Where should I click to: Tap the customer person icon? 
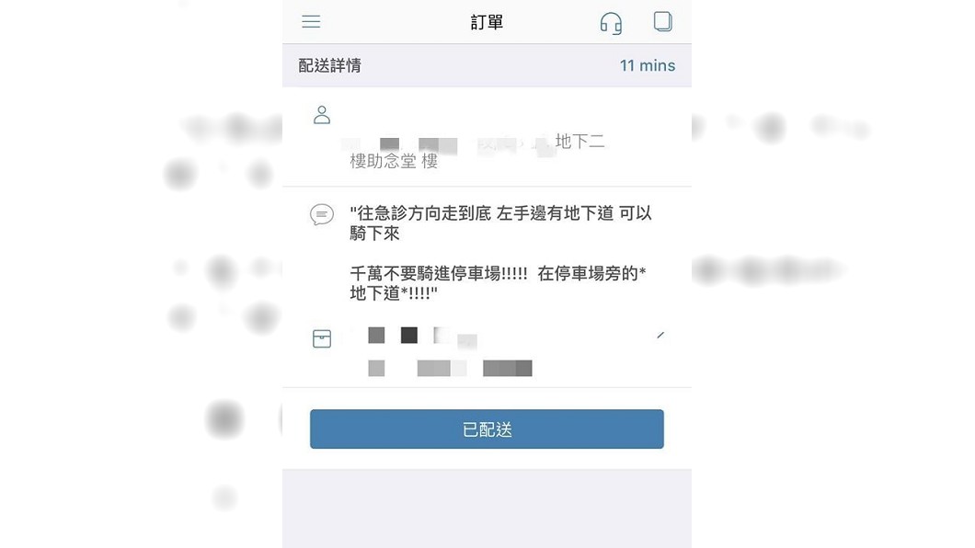(322, 115)
